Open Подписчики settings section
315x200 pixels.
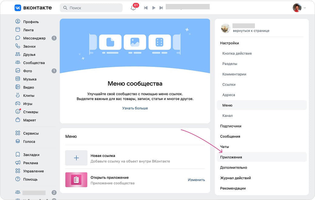[x=231, y=126]
